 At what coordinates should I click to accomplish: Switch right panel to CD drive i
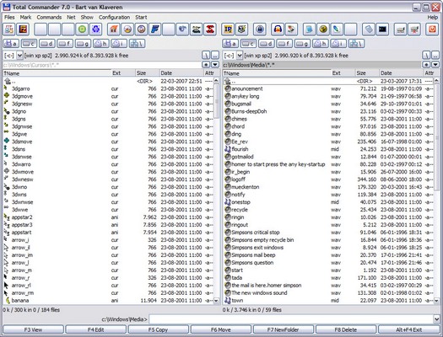(338, 44)
